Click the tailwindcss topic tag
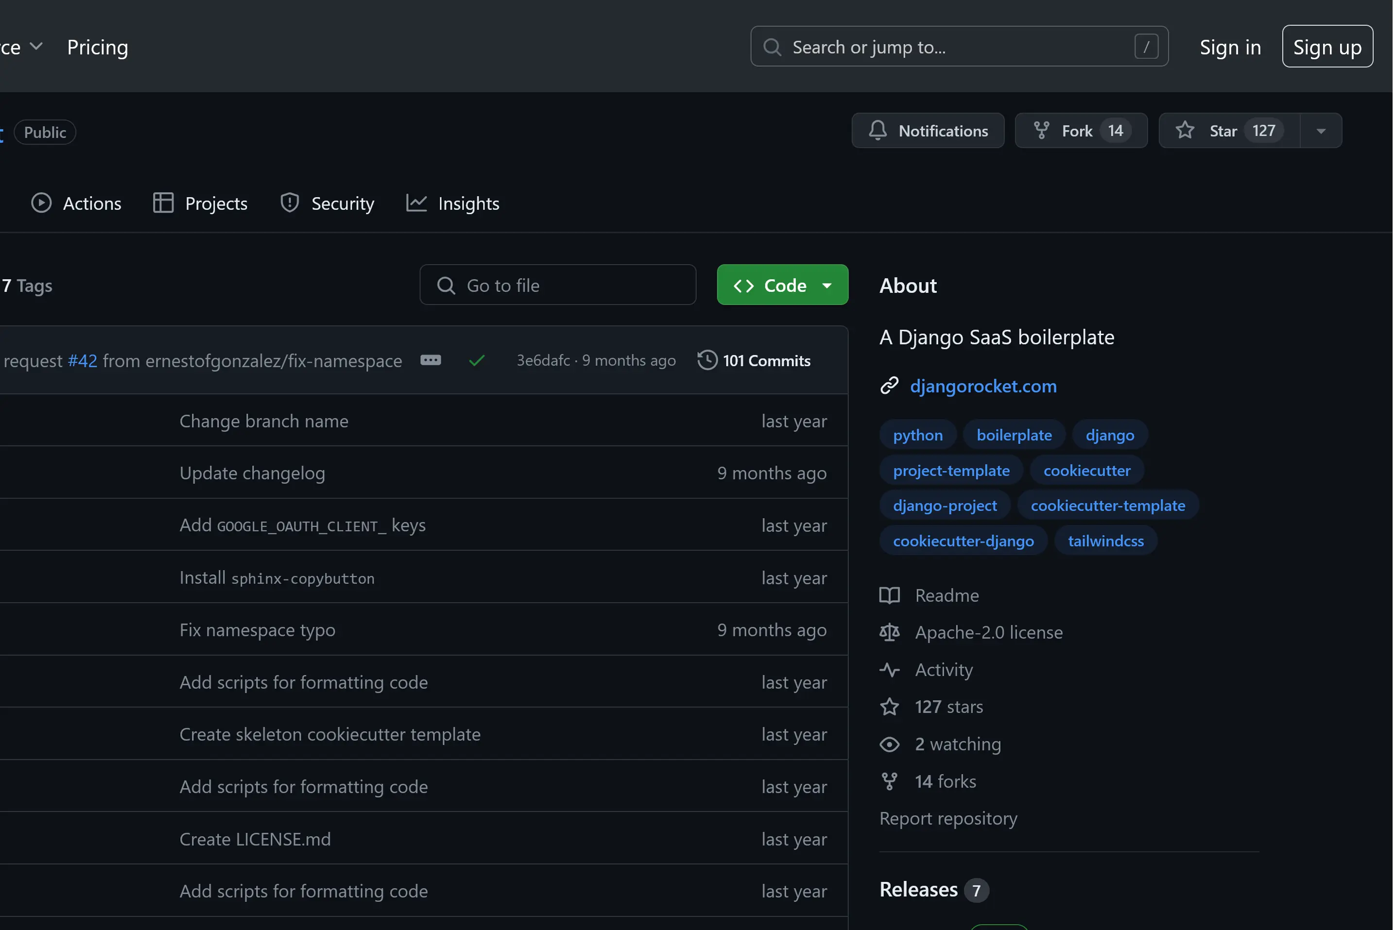Image resolution: width=1396 pixels, height=930 pixels. (1105, 541)
